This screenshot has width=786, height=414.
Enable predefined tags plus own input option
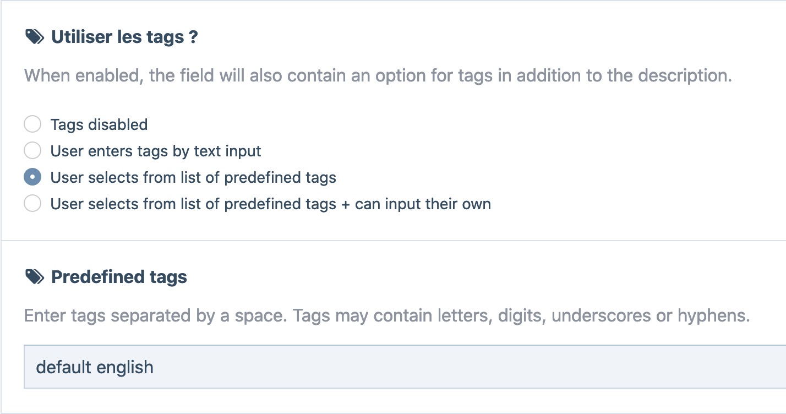(x=32, y=203)
